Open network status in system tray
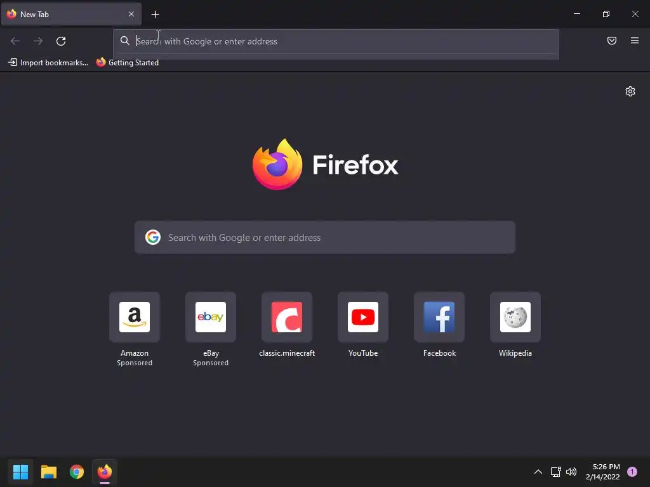Image resolution: width=650 pixels, height=487 pixels. point(555,472)
